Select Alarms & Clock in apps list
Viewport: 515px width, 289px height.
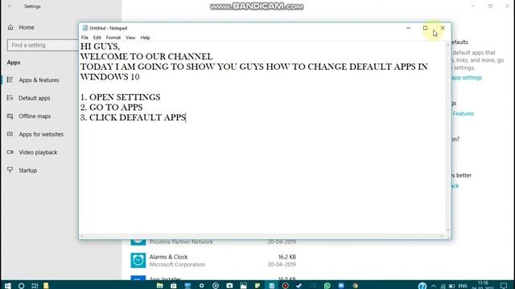213,260
